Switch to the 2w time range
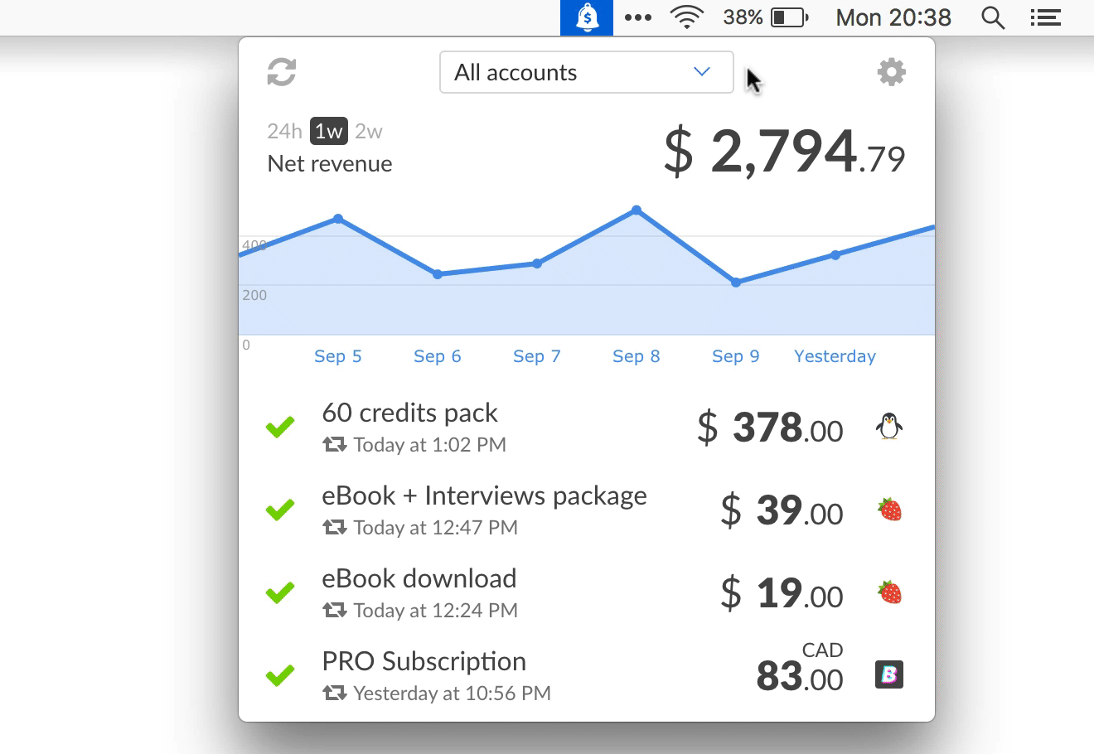This screenshot has width=1094, height=754. [x=369, y=131]
